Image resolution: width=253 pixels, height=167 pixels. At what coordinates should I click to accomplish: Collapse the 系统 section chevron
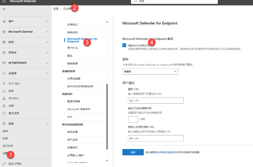[47, 124]
